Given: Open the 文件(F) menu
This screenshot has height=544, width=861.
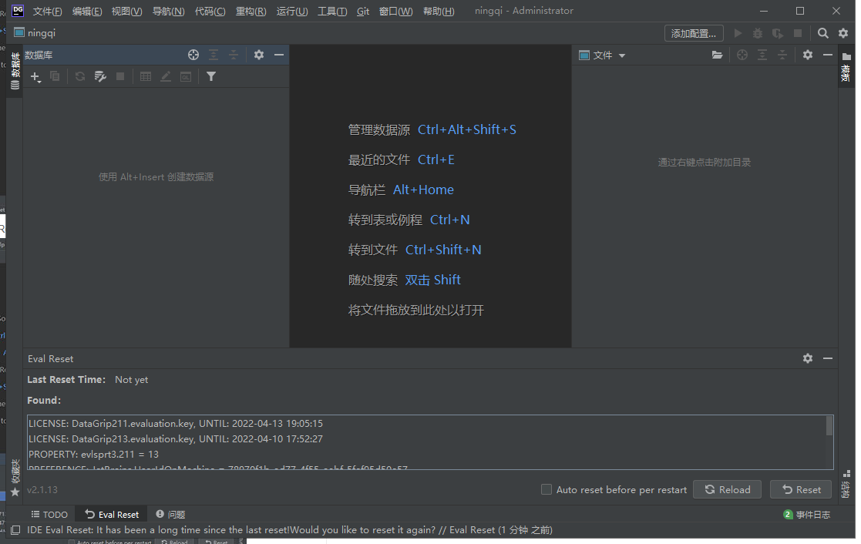Looking at the screenshot, I should pyautogui.click(x=47, y=11).
